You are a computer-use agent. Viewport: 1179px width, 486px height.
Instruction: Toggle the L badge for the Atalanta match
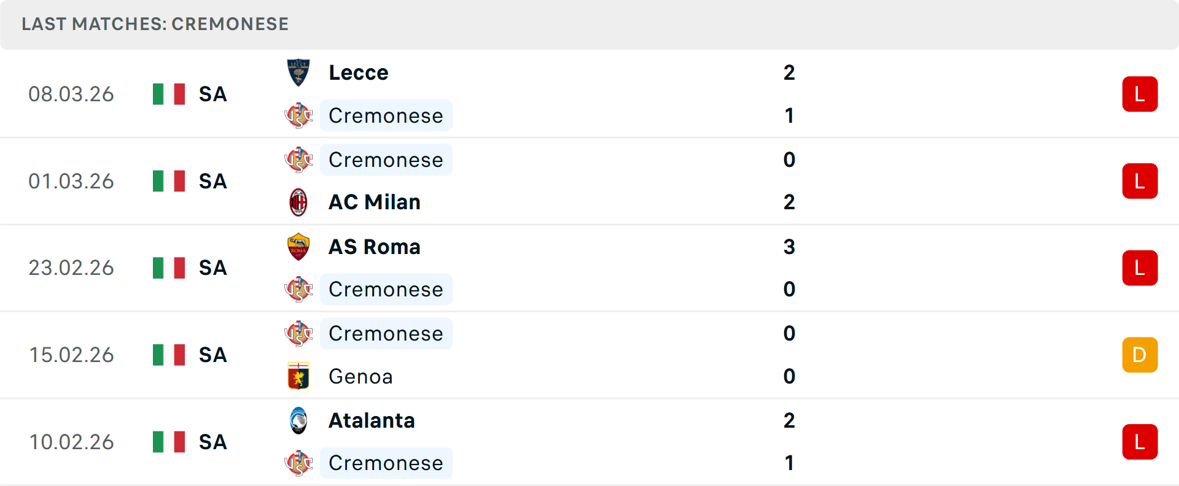pyautogui.click(x=1140, y=442)
